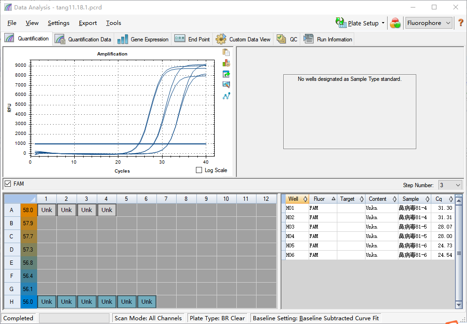The height and width of the screenshot is (324, 467).
Task: Click Baseline Setting status bar entry
Action: 316,318
